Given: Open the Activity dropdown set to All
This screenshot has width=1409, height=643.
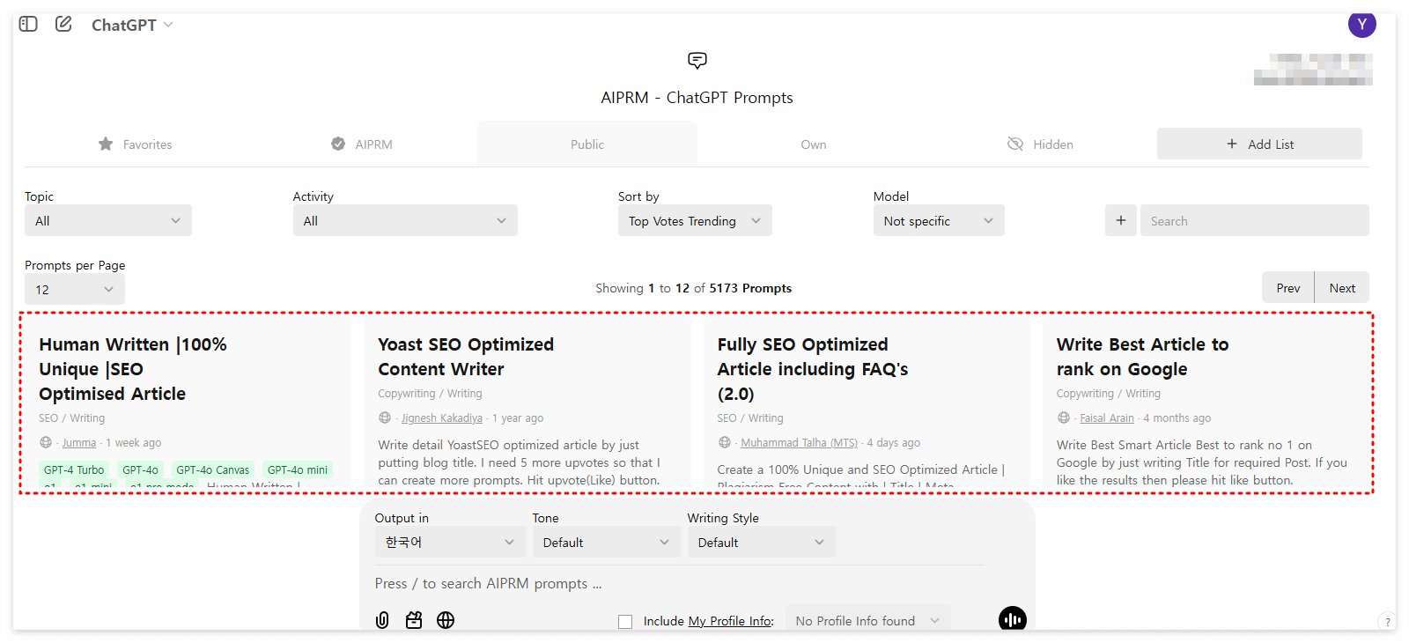Looking at the screenshot, I should tap(405, 220).
